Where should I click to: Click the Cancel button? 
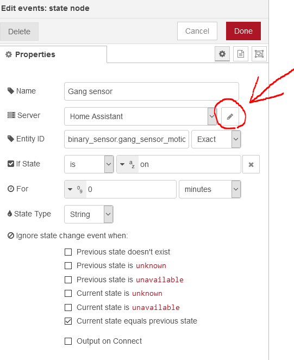coord(197,31)
